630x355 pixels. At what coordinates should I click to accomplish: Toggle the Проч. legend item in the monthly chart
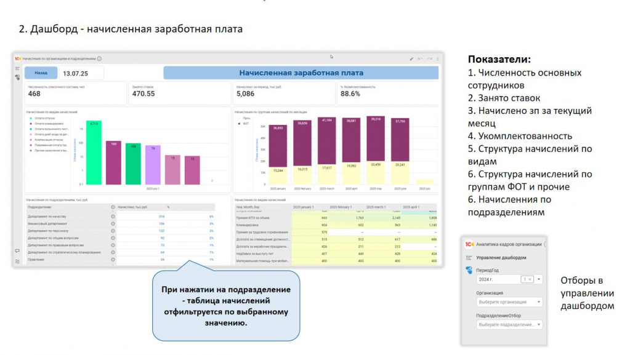(244, 119)
